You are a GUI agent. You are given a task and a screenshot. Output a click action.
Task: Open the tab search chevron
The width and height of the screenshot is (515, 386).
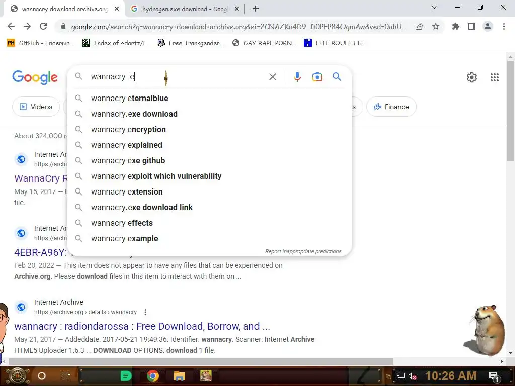(x=434, y=7)
